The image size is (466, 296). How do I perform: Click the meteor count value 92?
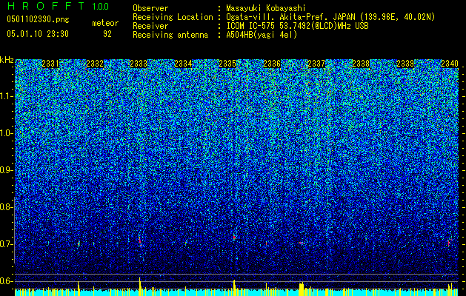point(107,34)
